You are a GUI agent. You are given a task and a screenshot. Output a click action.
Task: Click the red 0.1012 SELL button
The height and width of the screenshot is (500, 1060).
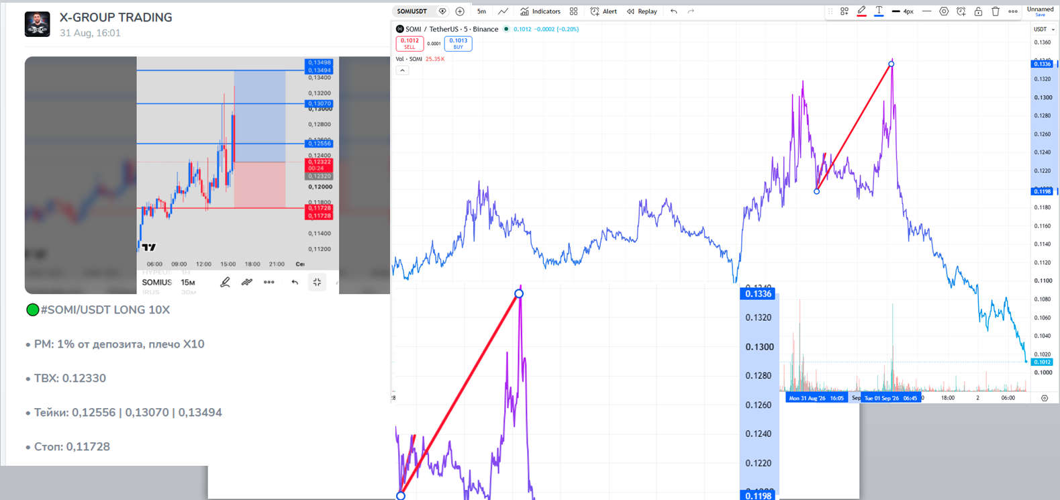(x=409, y=44)
